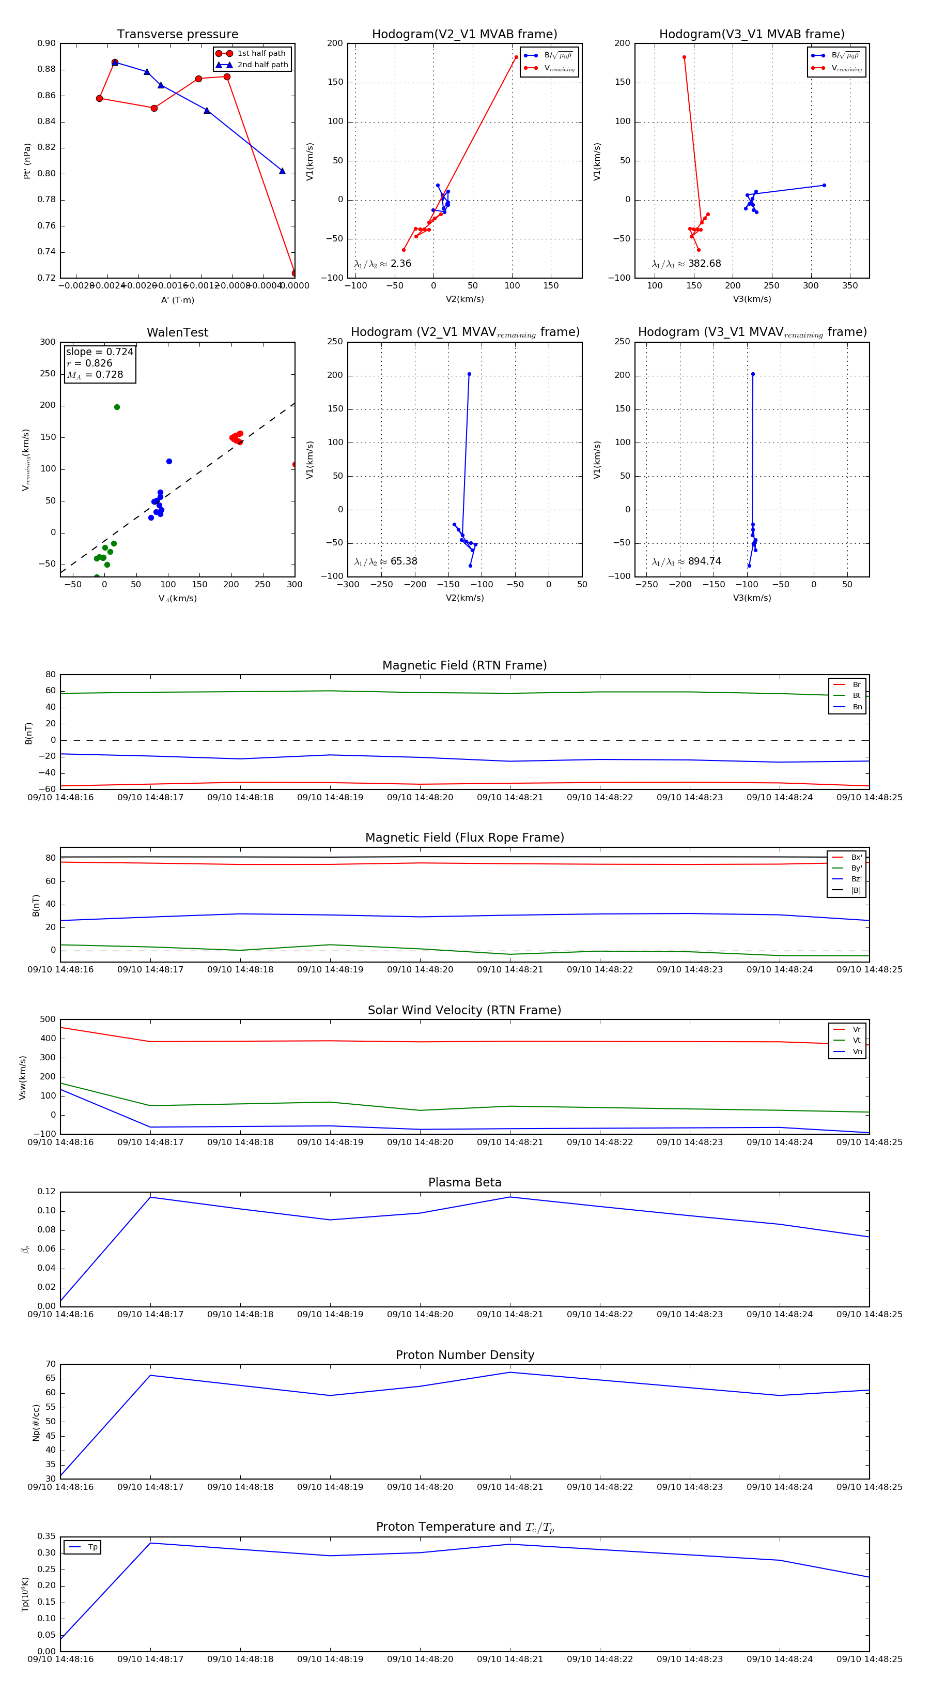The image size is (930, 1706).
Task: Click the 'Plasma Beta' plot title
Action: [464, 1183]
